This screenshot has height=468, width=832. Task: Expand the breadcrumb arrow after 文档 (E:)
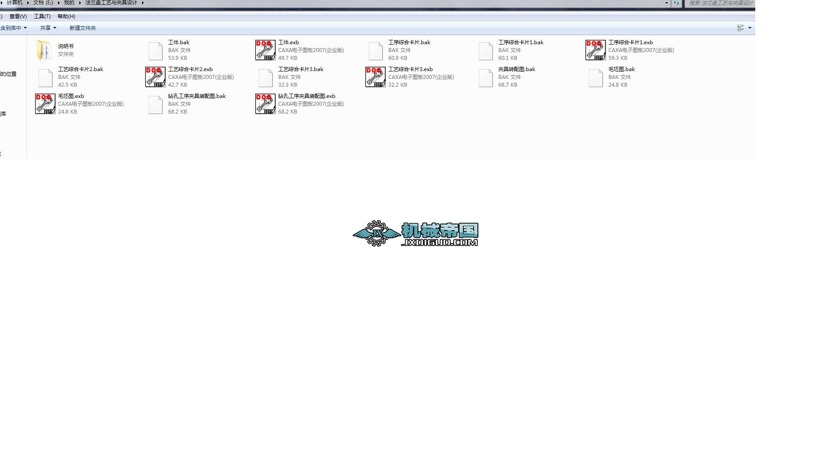(x=59, y=3)
